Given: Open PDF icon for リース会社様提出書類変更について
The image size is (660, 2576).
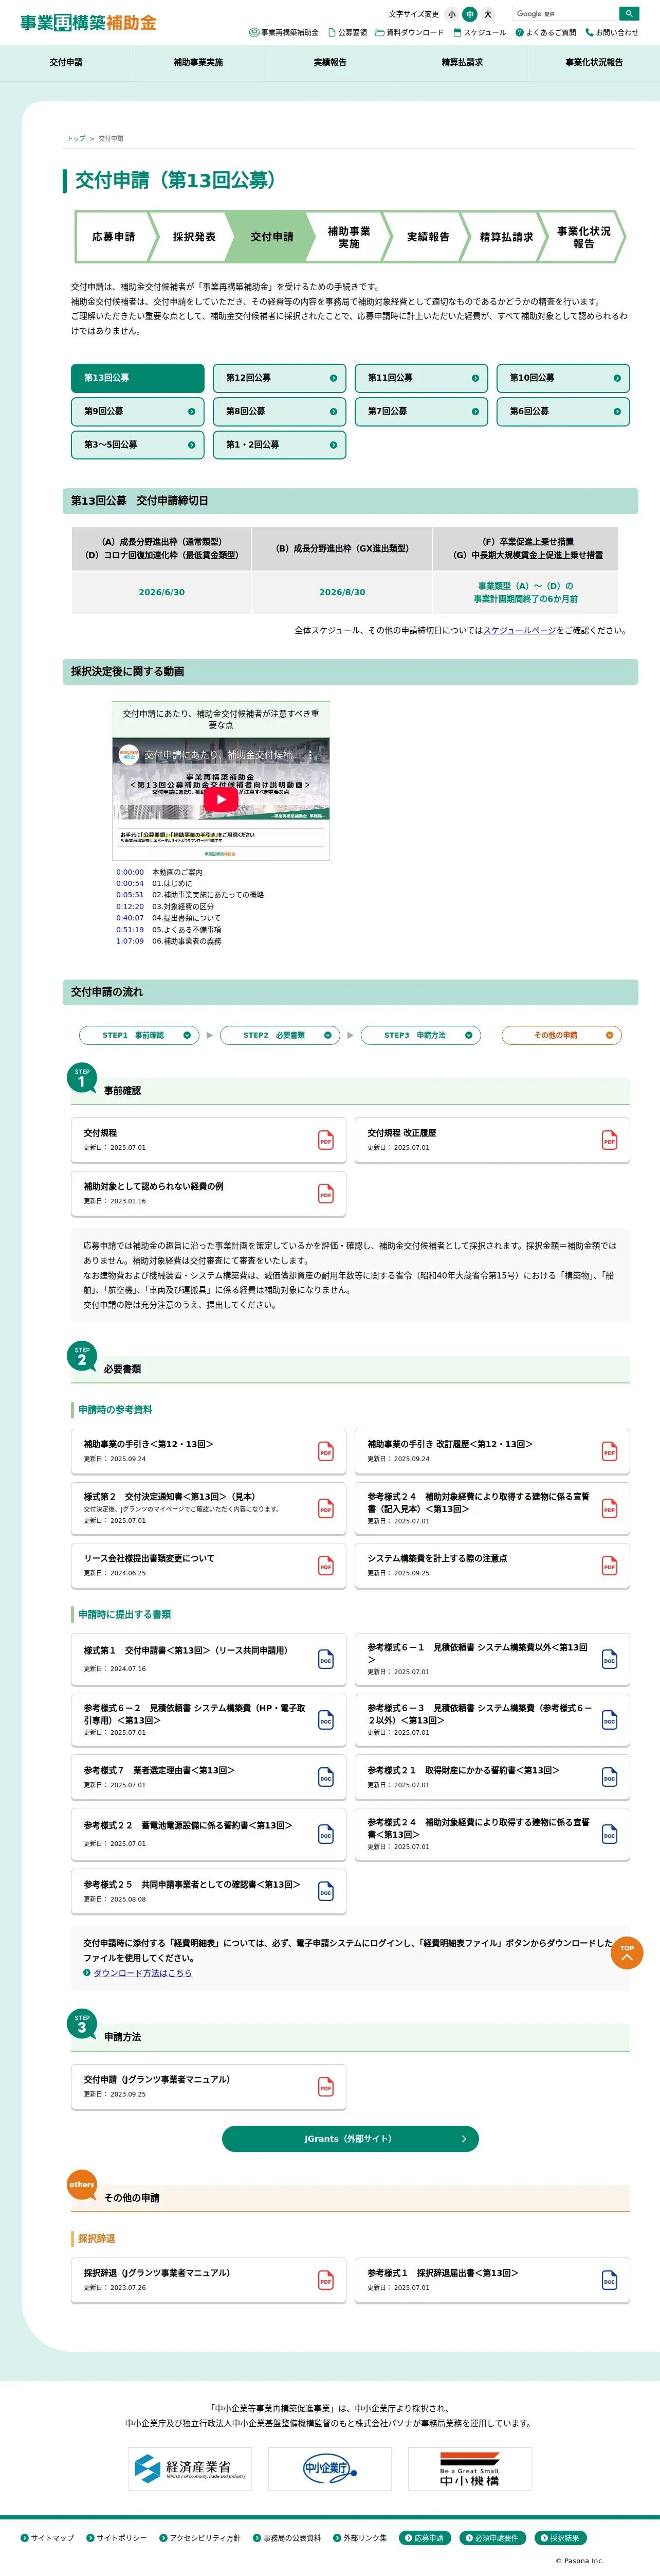Looking at the screenshot, I should 325,1565.
